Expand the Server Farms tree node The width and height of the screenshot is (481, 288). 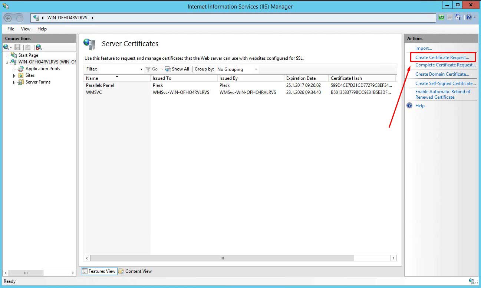pos(14,82)
